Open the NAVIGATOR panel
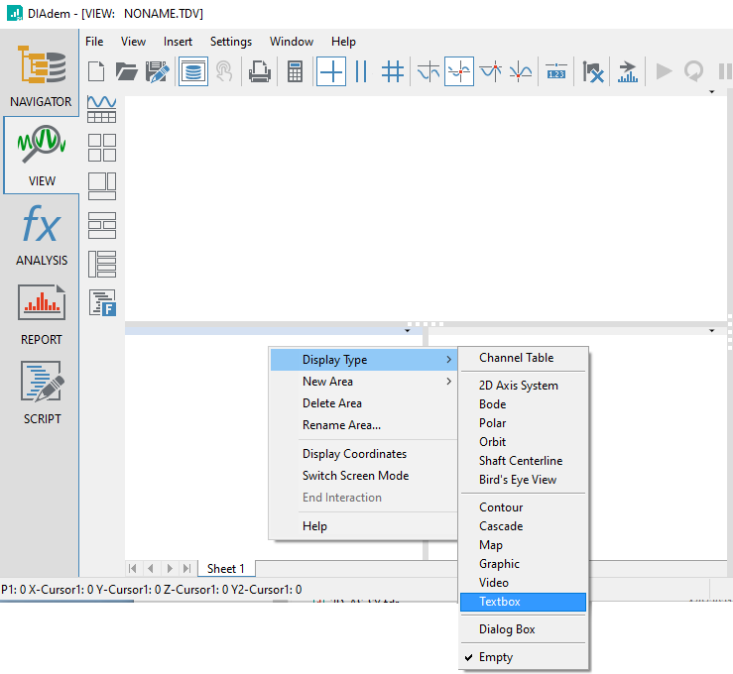 pyautogui.click(x=41, y=76)
